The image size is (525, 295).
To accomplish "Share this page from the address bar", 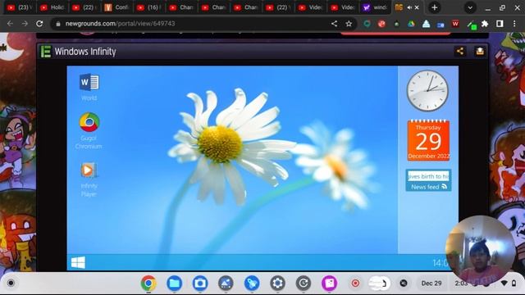I will tap(334, 24).
